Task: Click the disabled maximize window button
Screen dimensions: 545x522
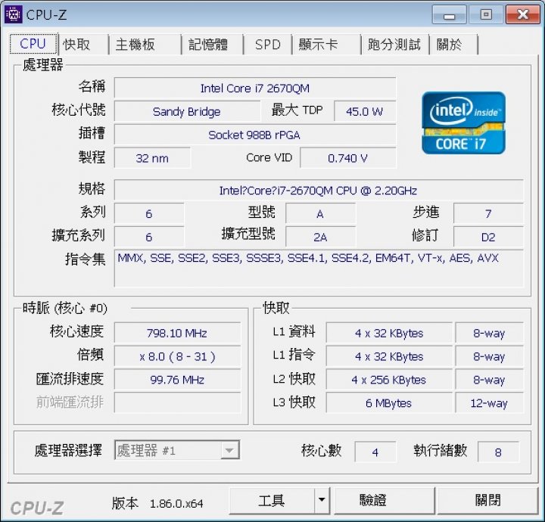Action: pyautogui.click(x=486, y=14)
